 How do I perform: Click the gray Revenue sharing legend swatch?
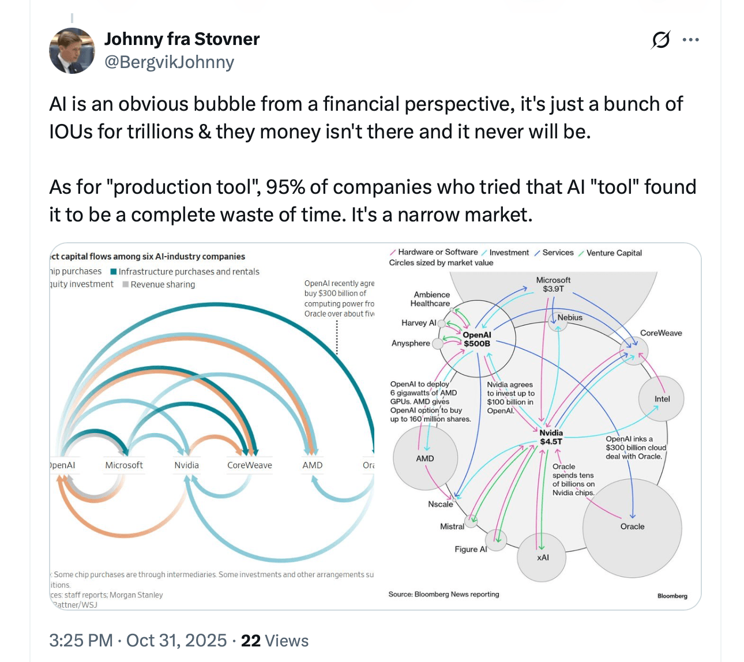pyautogui.click(x=125, y=284)
